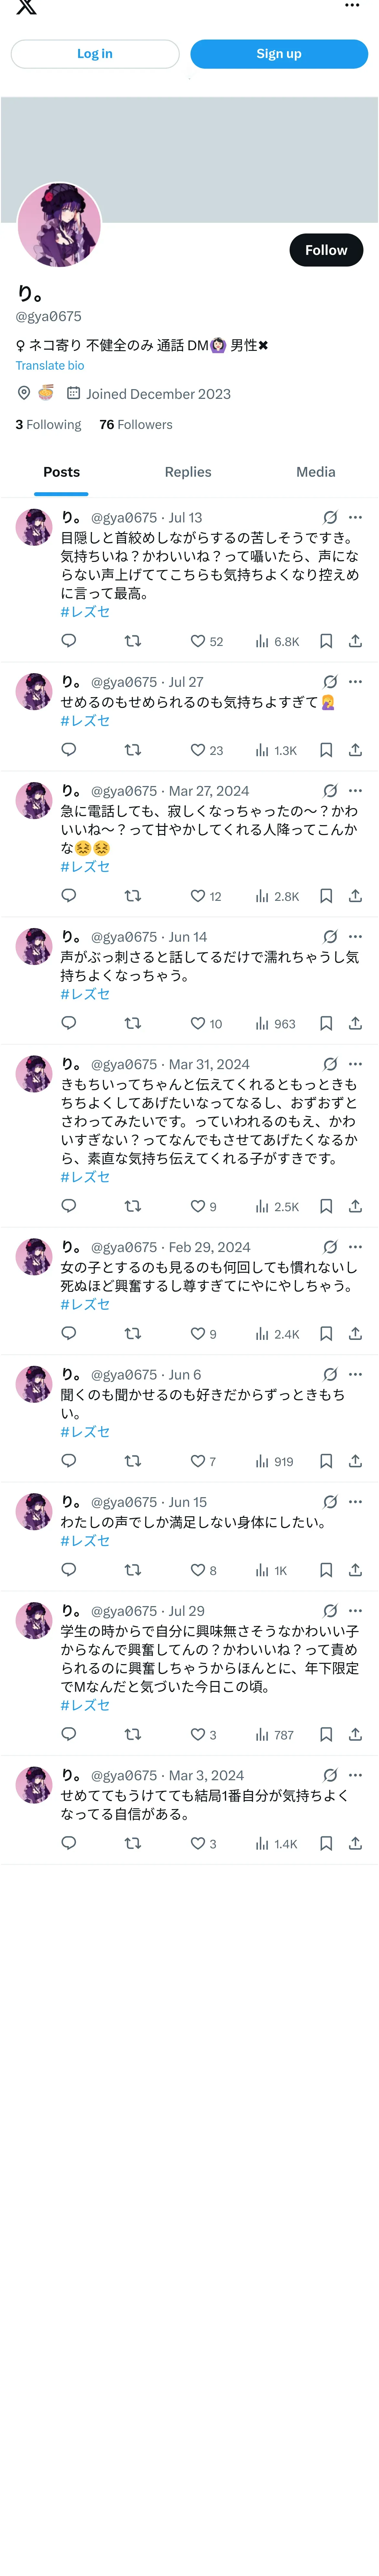379x2576 pixels.
Task: Switch to the Replies tab
Action: pyautogui.click(x=188, y=472)
